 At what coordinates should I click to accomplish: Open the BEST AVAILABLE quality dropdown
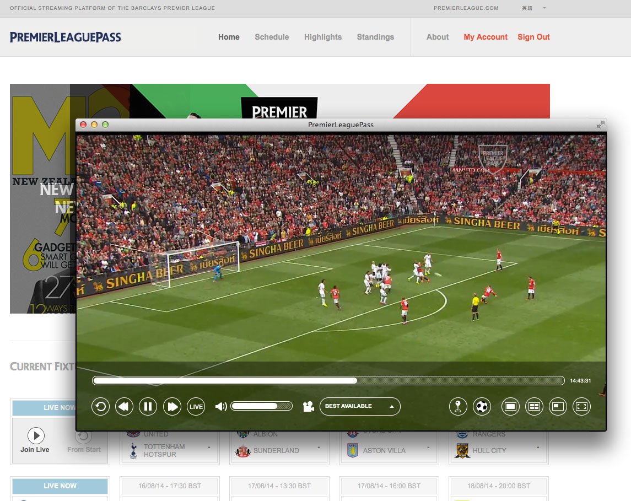point(360,406)
